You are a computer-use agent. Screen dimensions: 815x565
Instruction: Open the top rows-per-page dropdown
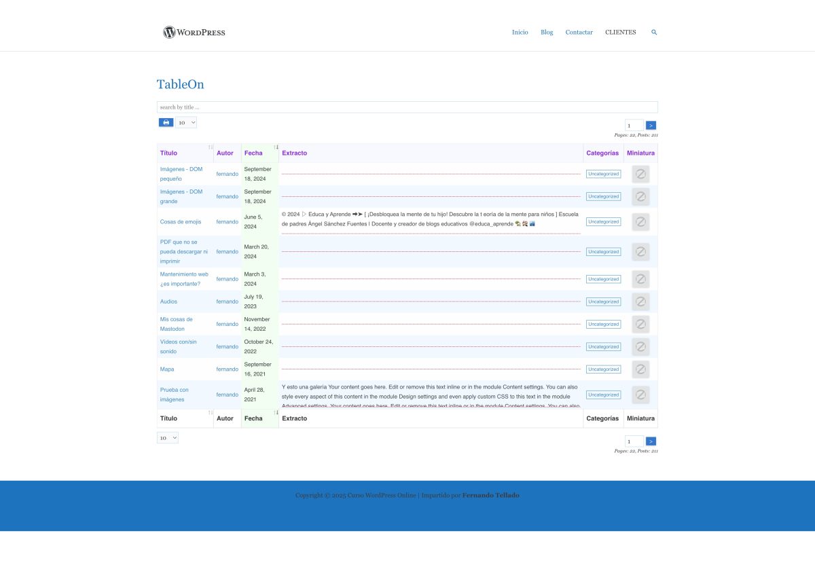[x=186, y=122]
